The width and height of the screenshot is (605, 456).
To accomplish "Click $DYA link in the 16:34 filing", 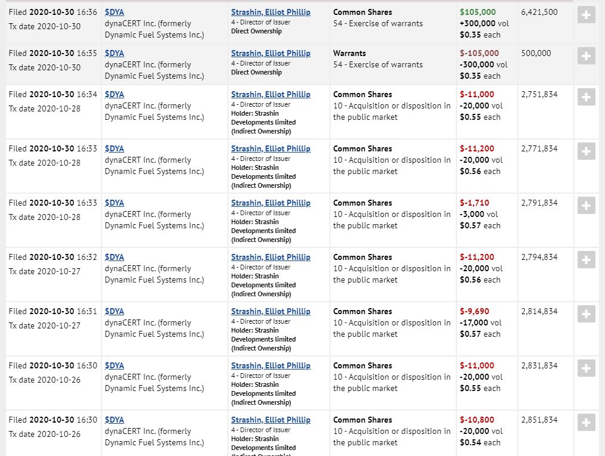I will 115,94.
